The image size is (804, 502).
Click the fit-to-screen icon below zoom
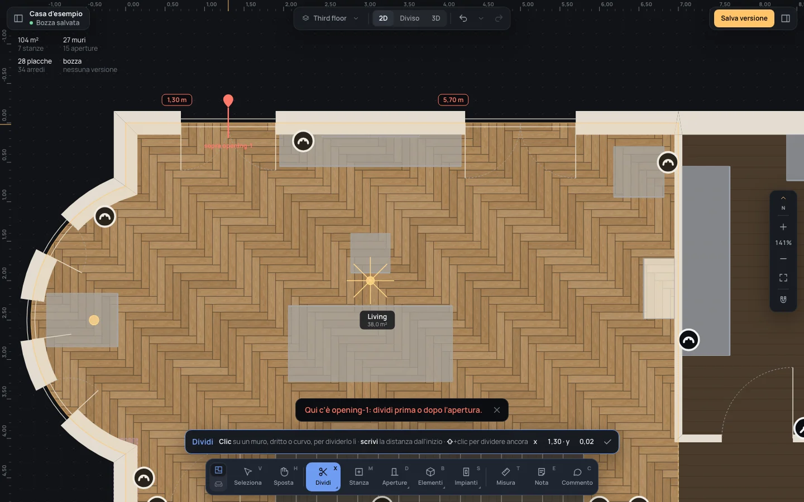tap(783, 278)
